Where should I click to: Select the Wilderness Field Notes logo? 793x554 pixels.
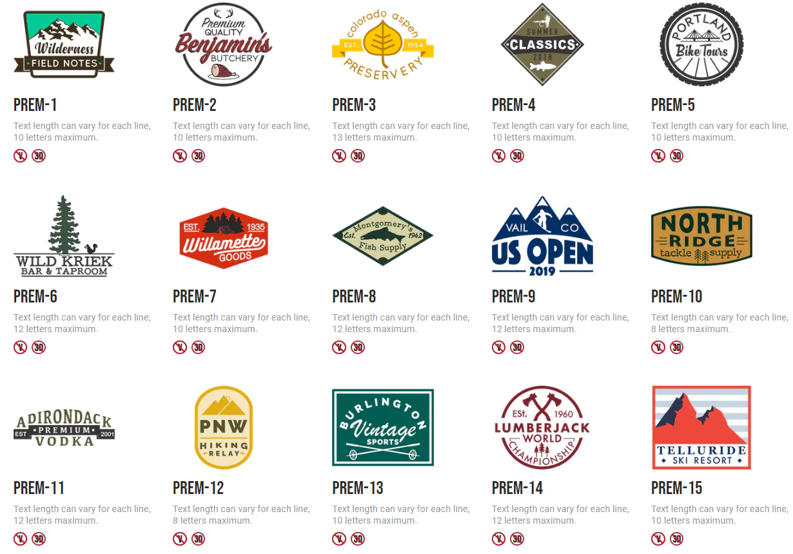pos(64,44)
